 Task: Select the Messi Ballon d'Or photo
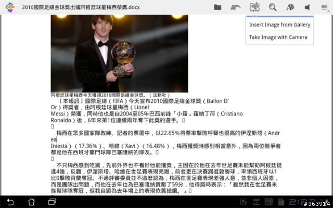pyautogui.click(x=119, y=54)
